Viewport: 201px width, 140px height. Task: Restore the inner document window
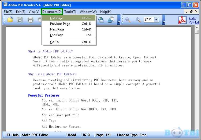pos(191,11)
